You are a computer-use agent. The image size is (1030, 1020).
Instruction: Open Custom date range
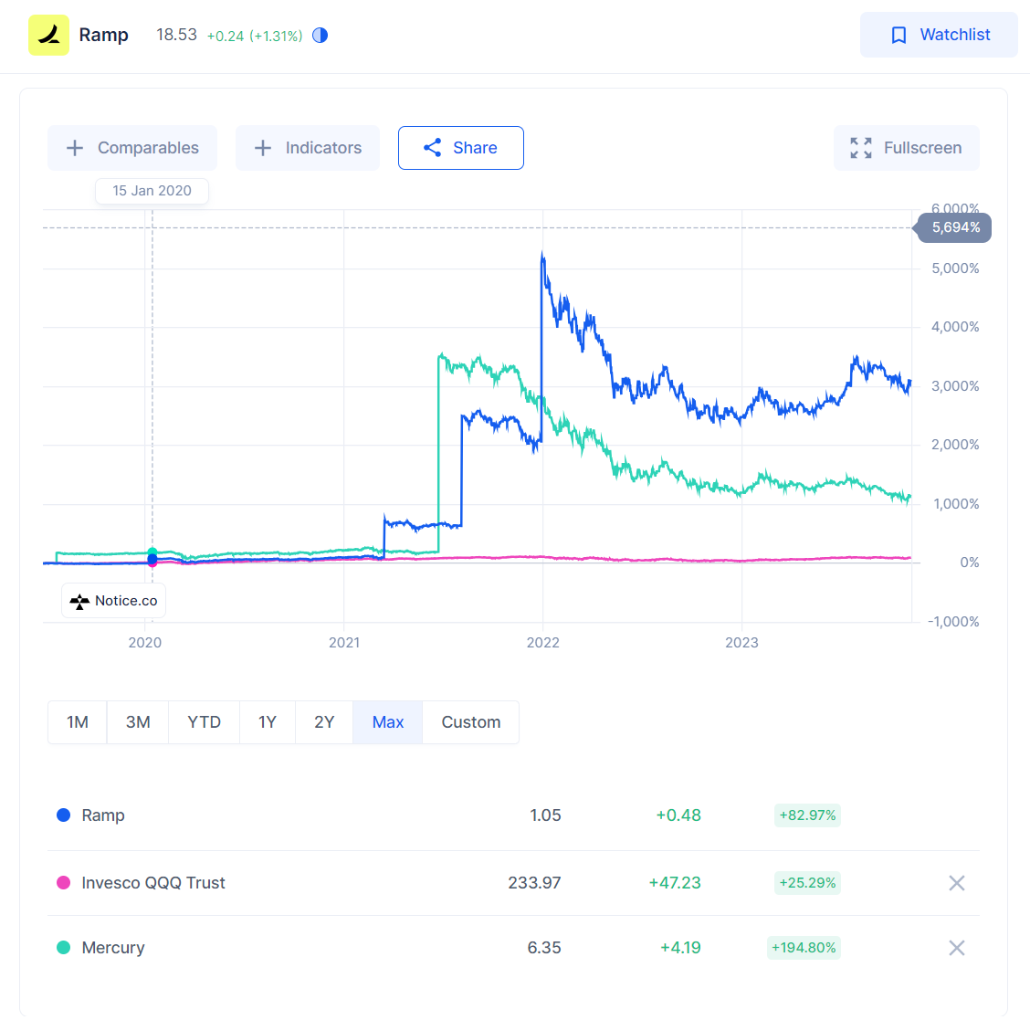pyautogui.click(x=471, y=722)
